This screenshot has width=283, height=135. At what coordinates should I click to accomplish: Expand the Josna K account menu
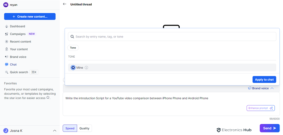[55, 131]
